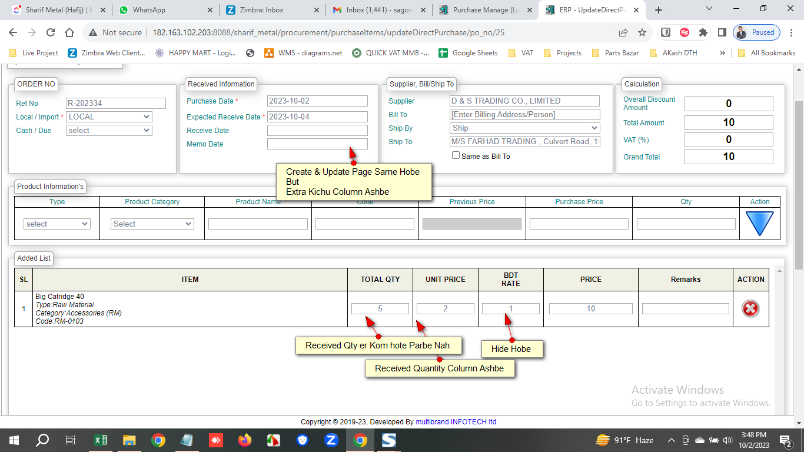The image size is (804, 452).
Task: Share this page using the share icon
Action: [x=623, y=33]
